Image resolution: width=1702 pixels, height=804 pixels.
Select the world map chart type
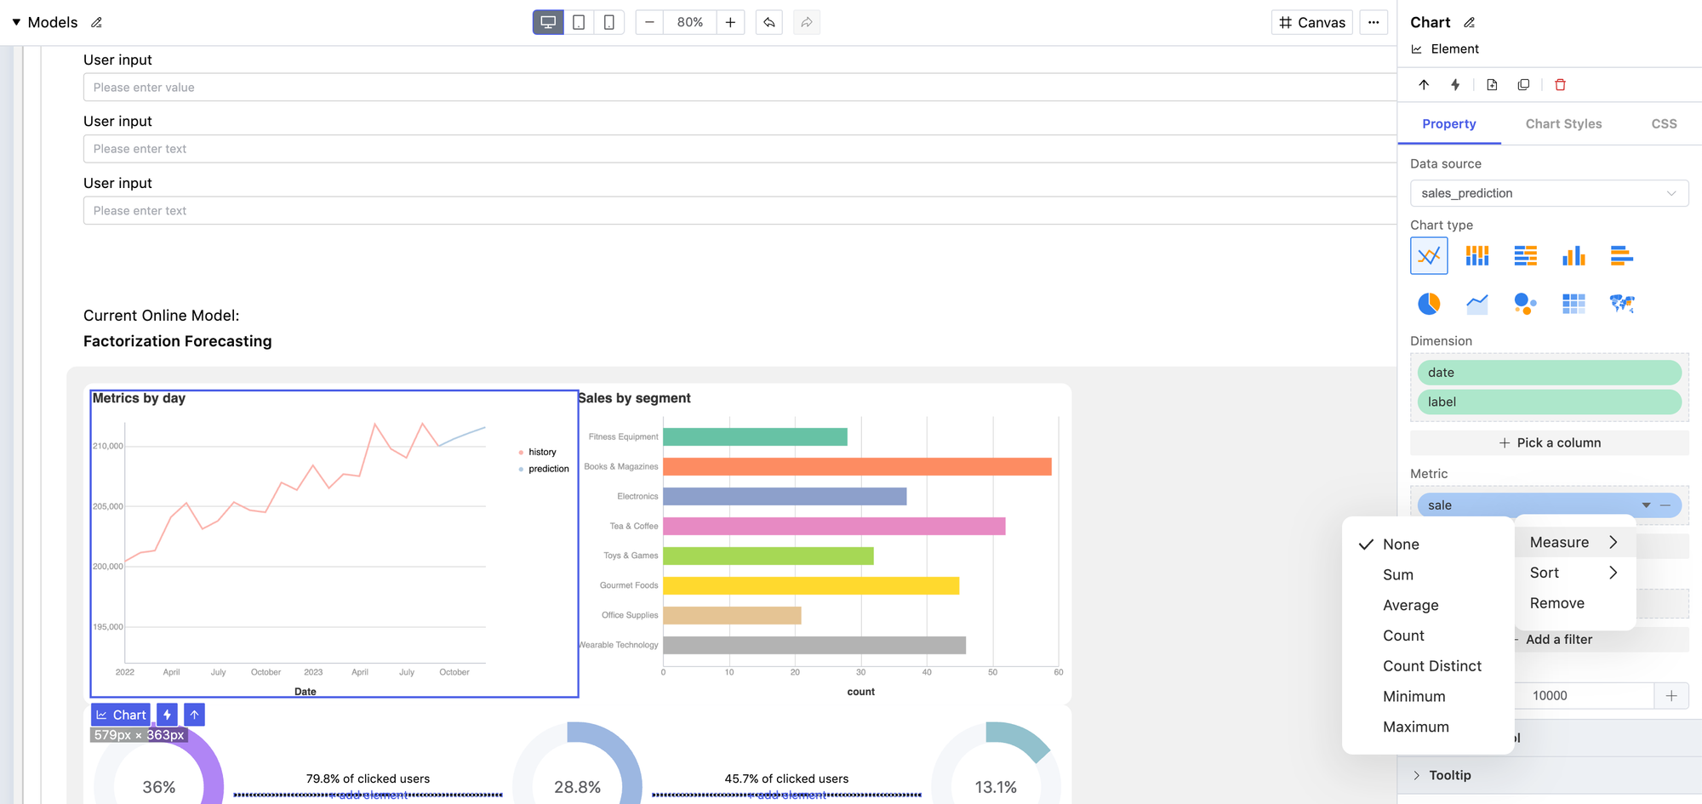[x=1622, y=304]
